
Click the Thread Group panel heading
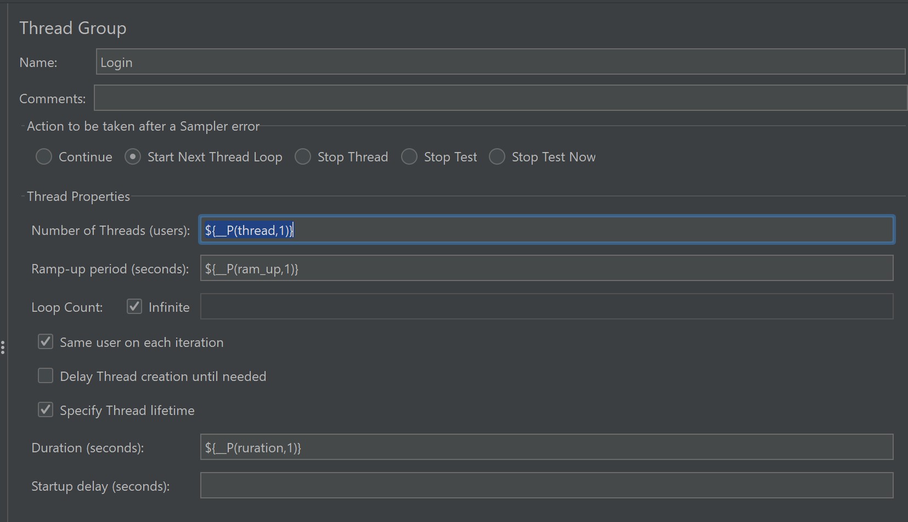tap(73, 28)
